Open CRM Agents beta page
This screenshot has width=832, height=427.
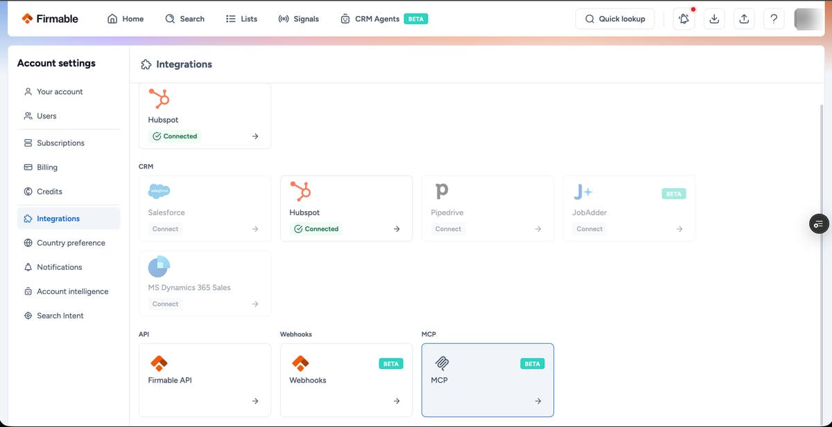[x=384, y=19]
